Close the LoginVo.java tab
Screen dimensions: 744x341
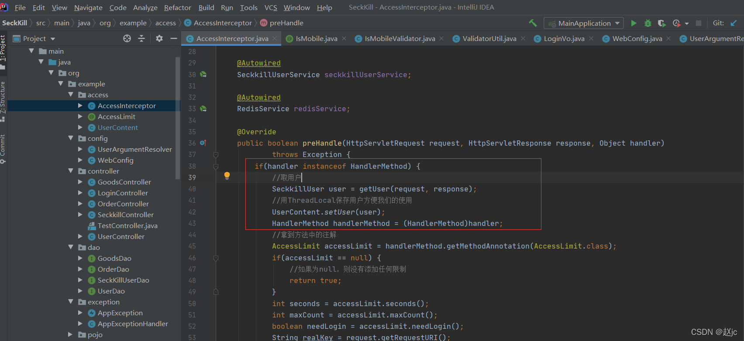pyautogui.click(x=591, y=38)
